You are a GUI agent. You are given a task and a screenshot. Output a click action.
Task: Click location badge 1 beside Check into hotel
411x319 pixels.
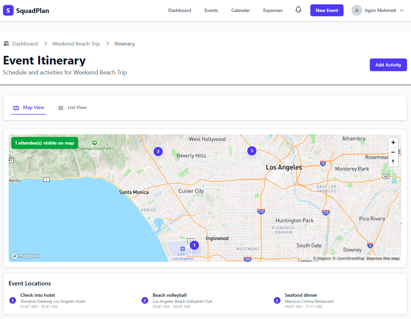(13, 300)
